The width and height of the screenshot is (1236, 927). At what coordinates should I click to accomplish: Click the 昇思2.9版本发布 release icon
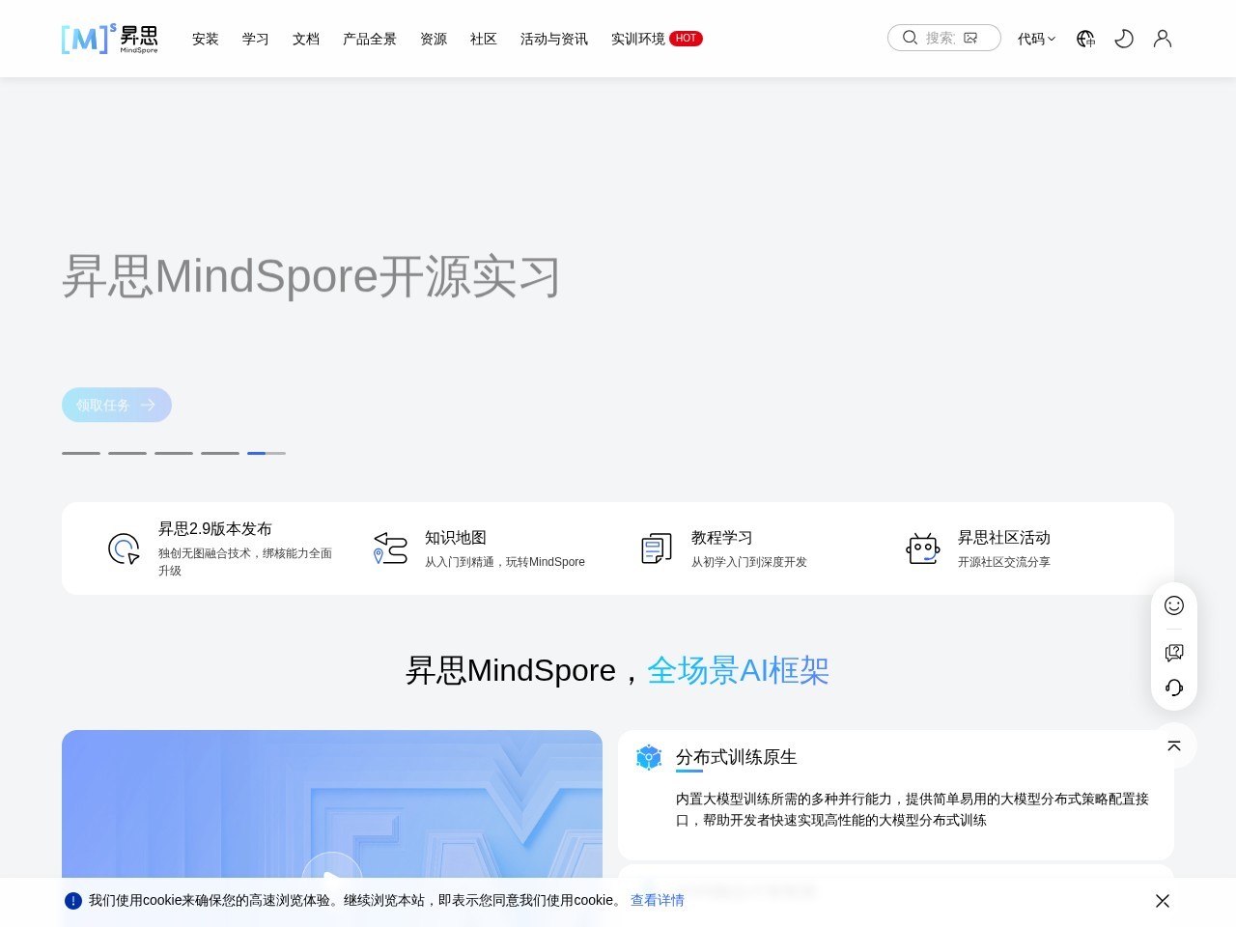click(124, 548)
